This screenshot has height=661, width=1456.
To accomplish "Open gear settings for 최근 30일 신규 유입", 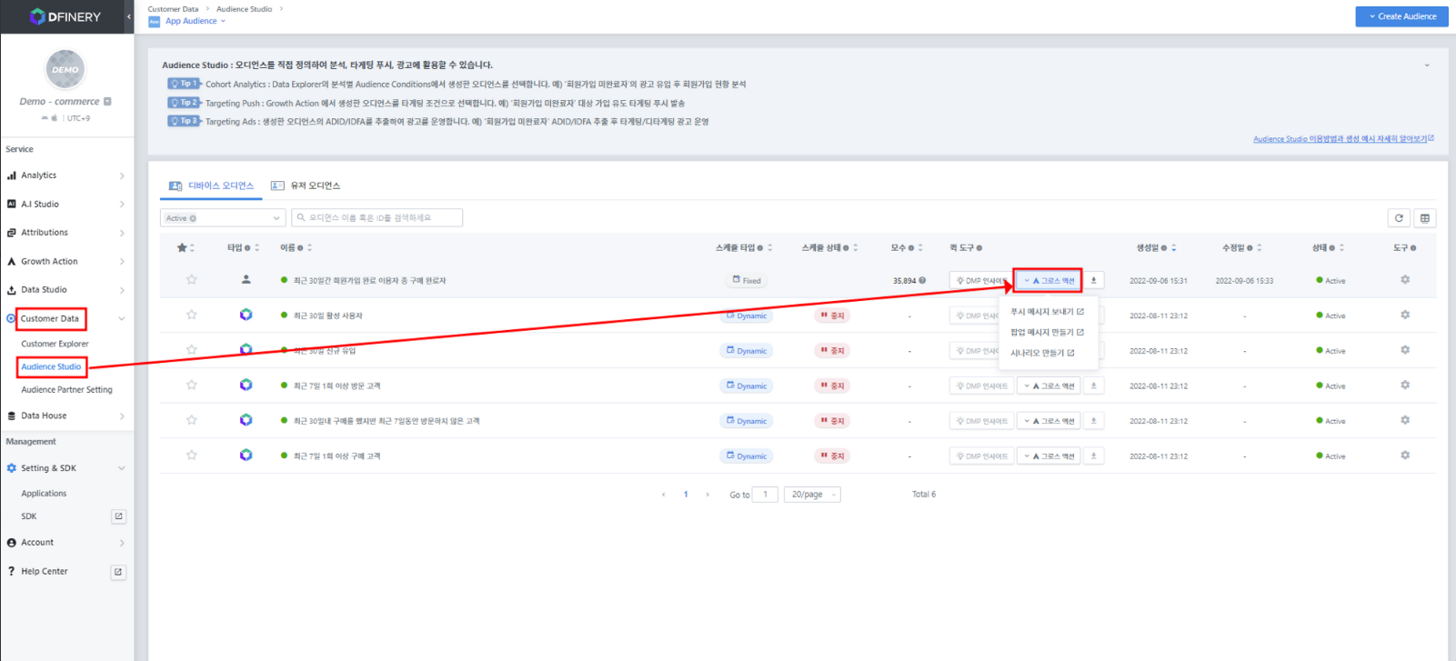I will 1405,350.
